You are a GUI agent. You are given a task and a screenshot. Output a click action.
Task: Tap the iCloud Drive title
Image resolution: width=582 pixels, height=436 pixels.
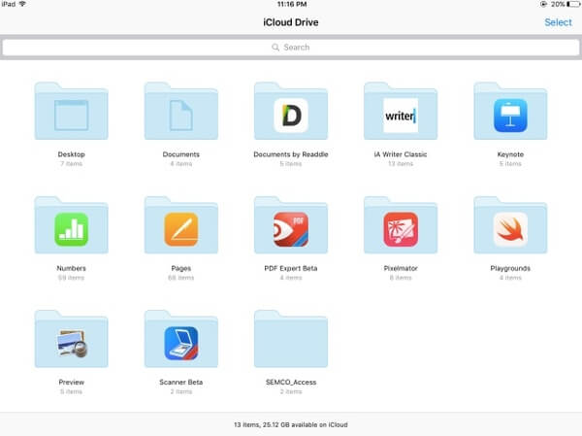pos(291,22)
